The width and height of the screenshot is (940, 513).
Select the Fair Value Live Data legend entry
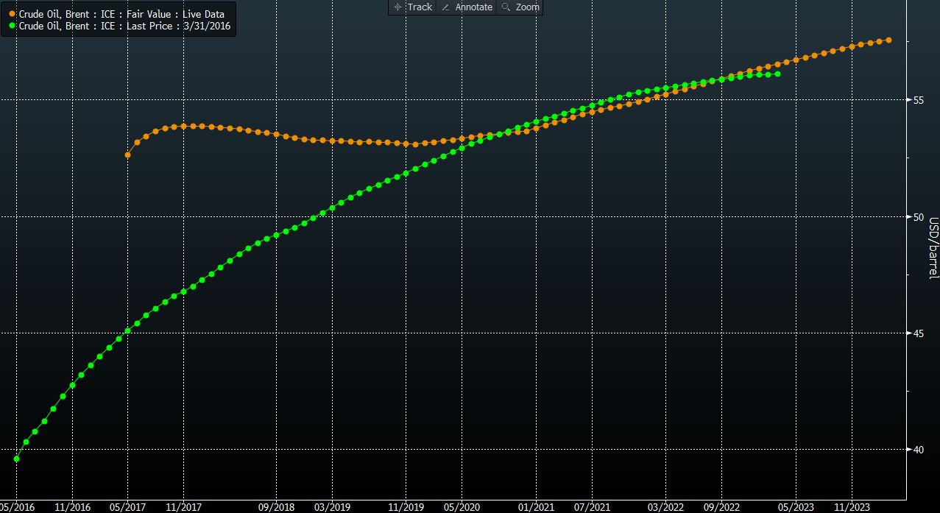121,14
